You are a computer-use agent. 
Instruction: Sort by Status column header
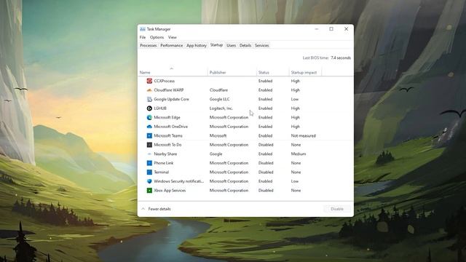click(x=264, y=73)
